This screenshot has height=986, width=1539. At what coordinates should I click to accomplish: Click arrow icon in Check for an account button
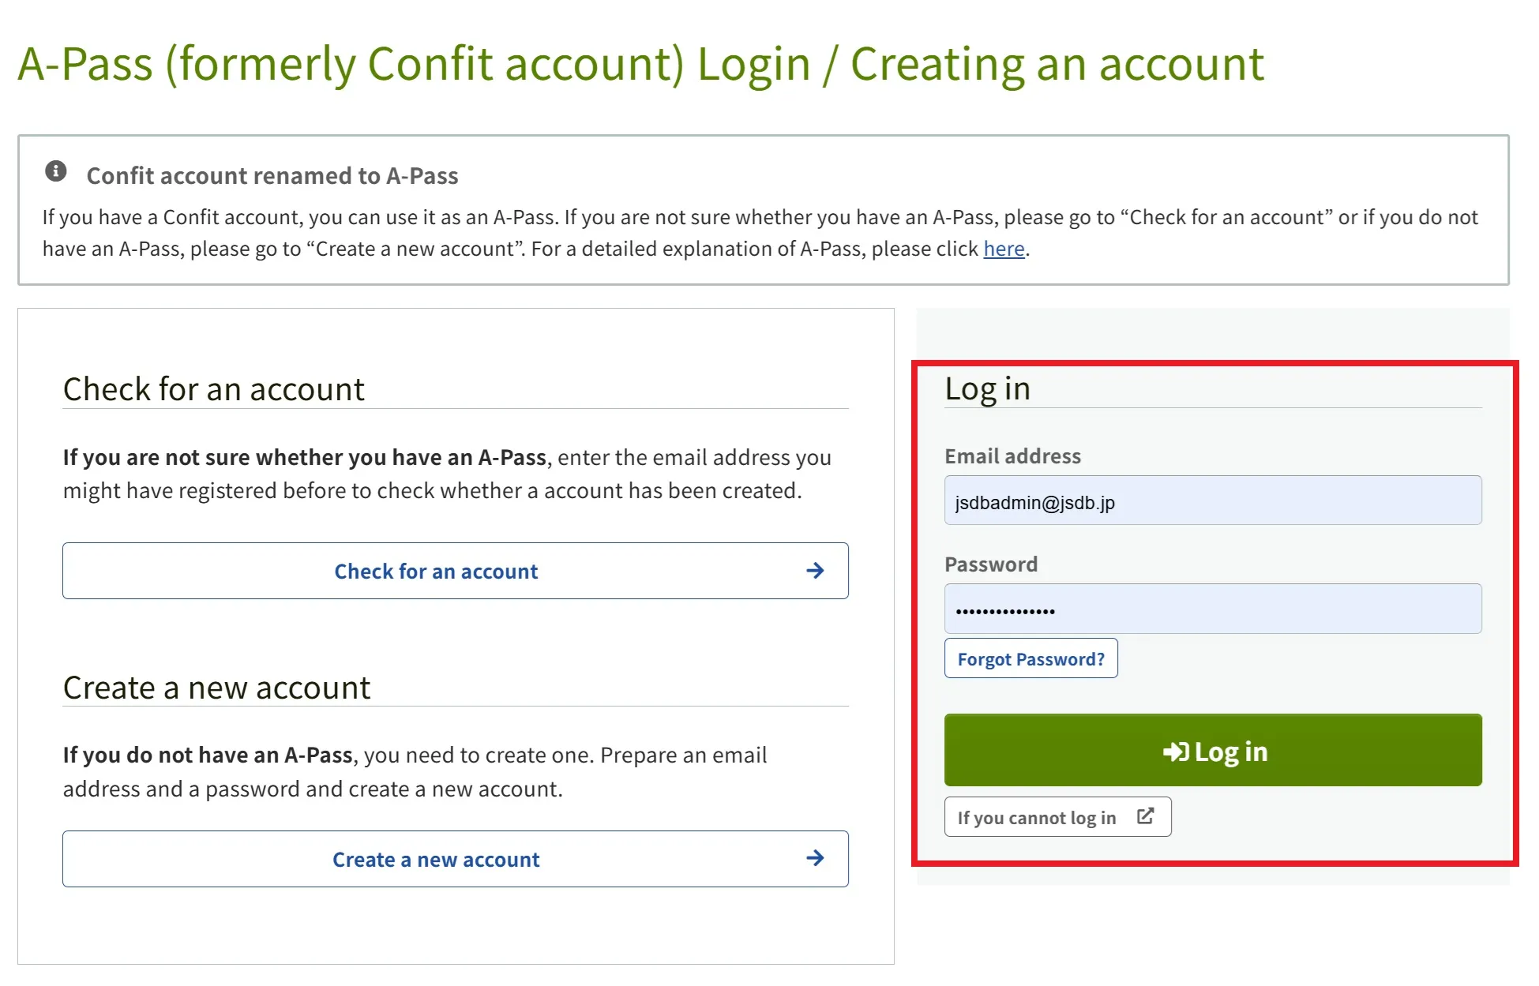815,571
